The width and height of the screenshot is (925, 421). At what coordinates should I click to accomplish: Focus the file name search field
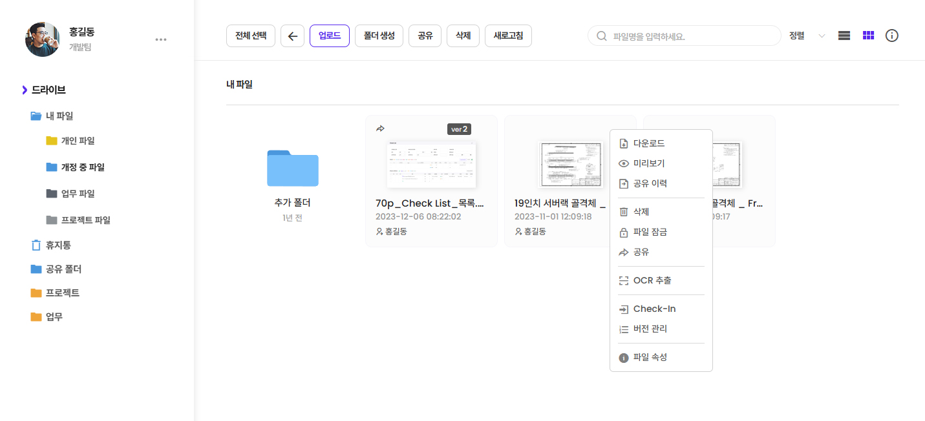(x=692, y=36)
